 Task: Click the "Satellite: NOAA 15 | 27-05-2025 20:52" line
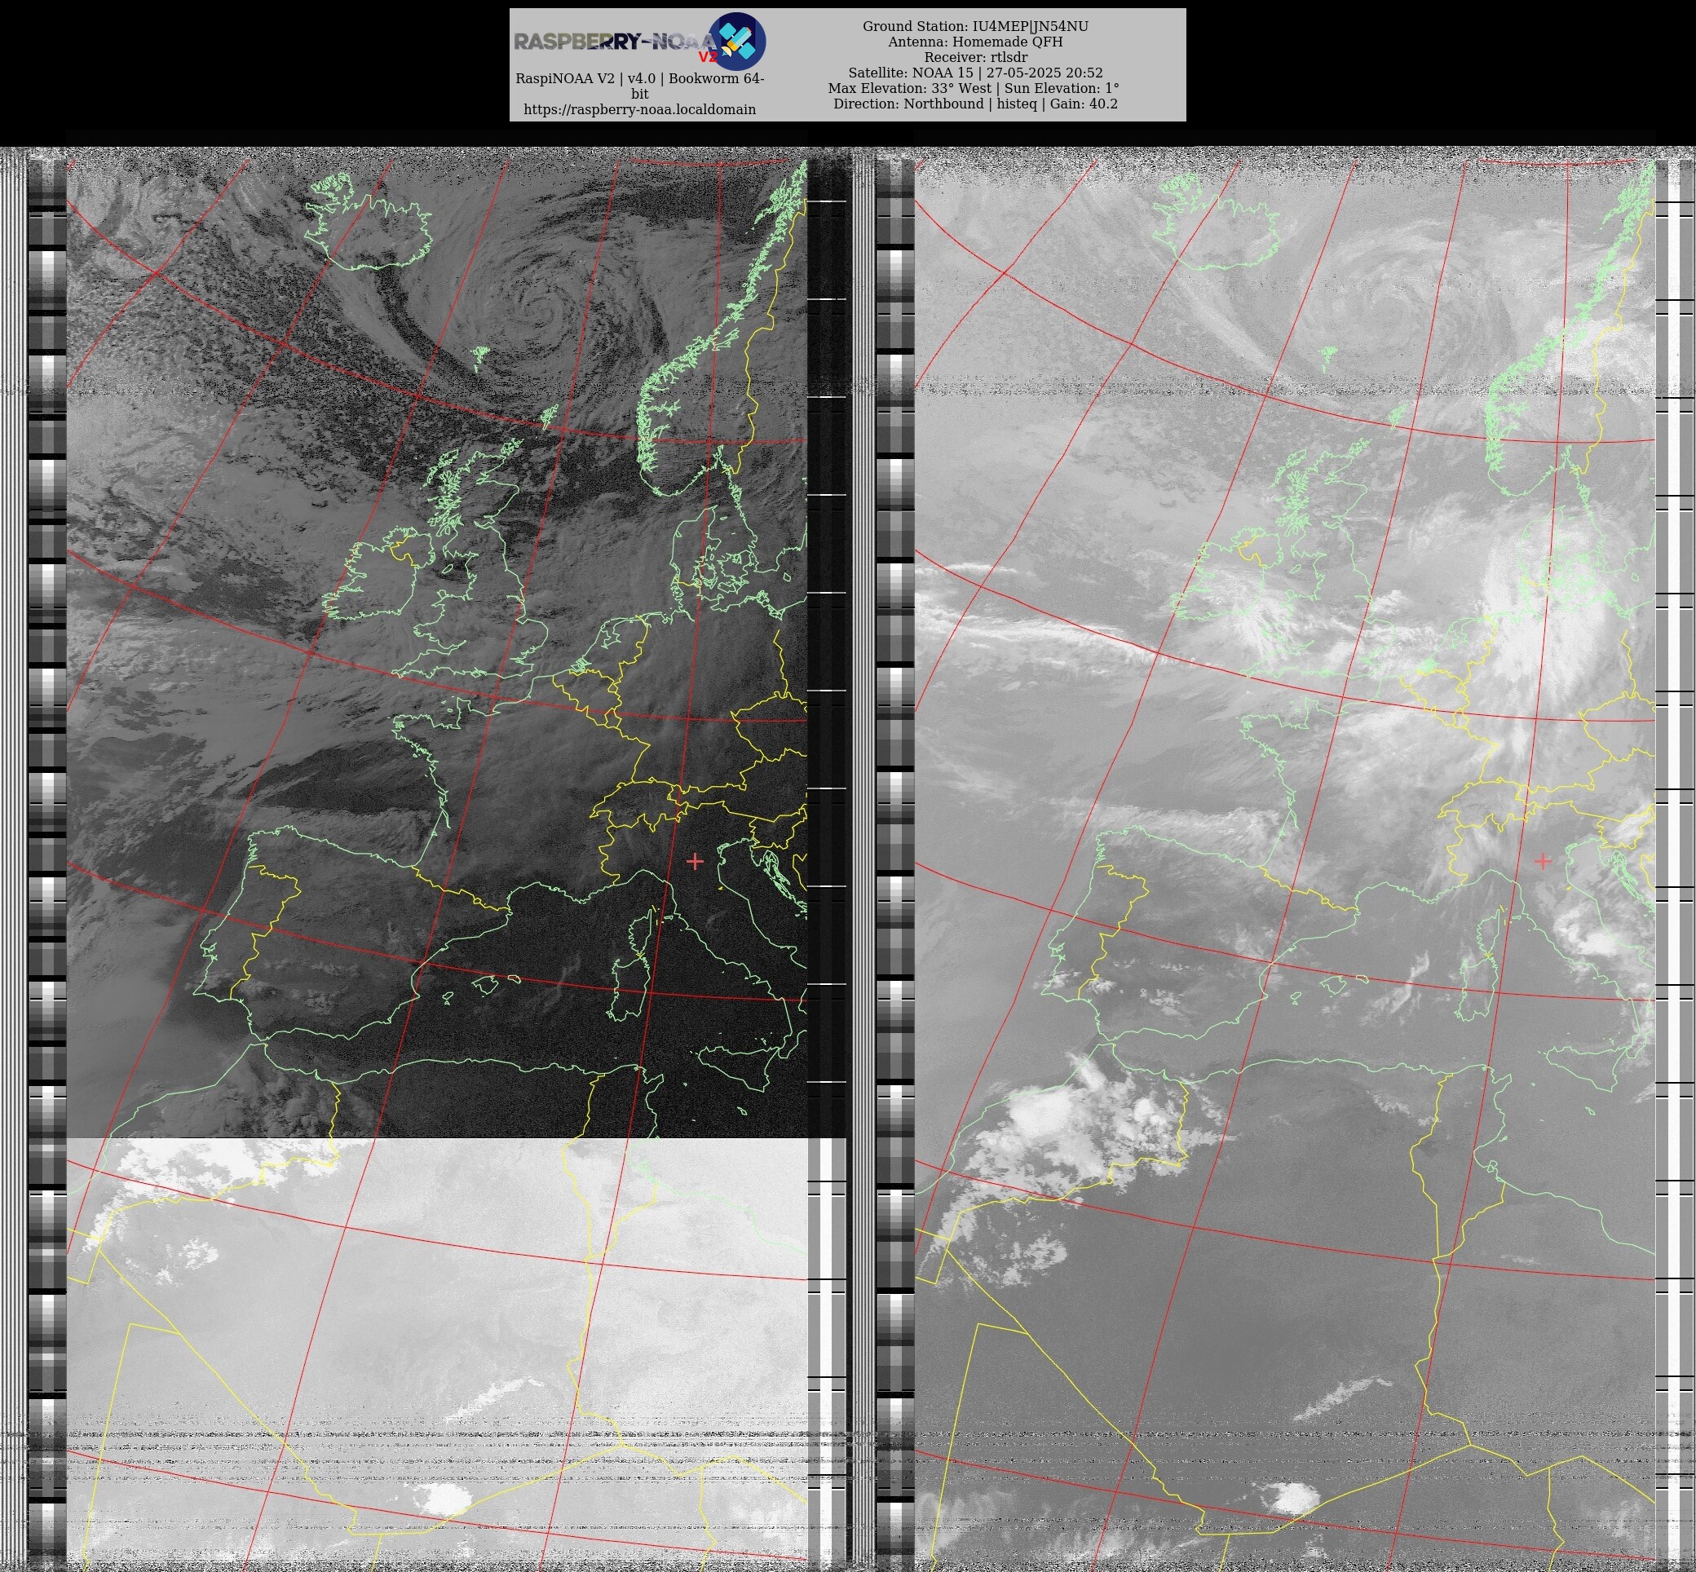pyautogui.click(x=975, y=73)
